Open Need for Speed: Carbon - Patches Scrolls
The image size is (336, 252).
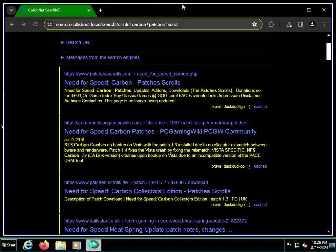tap(122, 82)
